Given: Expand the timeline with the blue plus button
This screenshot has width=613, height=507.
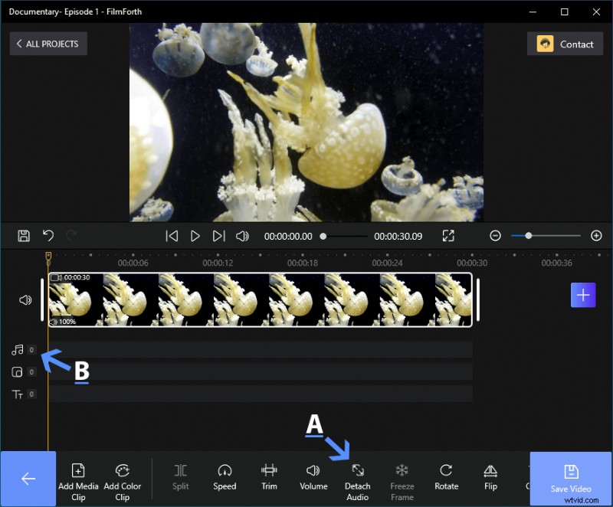Looking at the screenshot, I should (583, 295).
